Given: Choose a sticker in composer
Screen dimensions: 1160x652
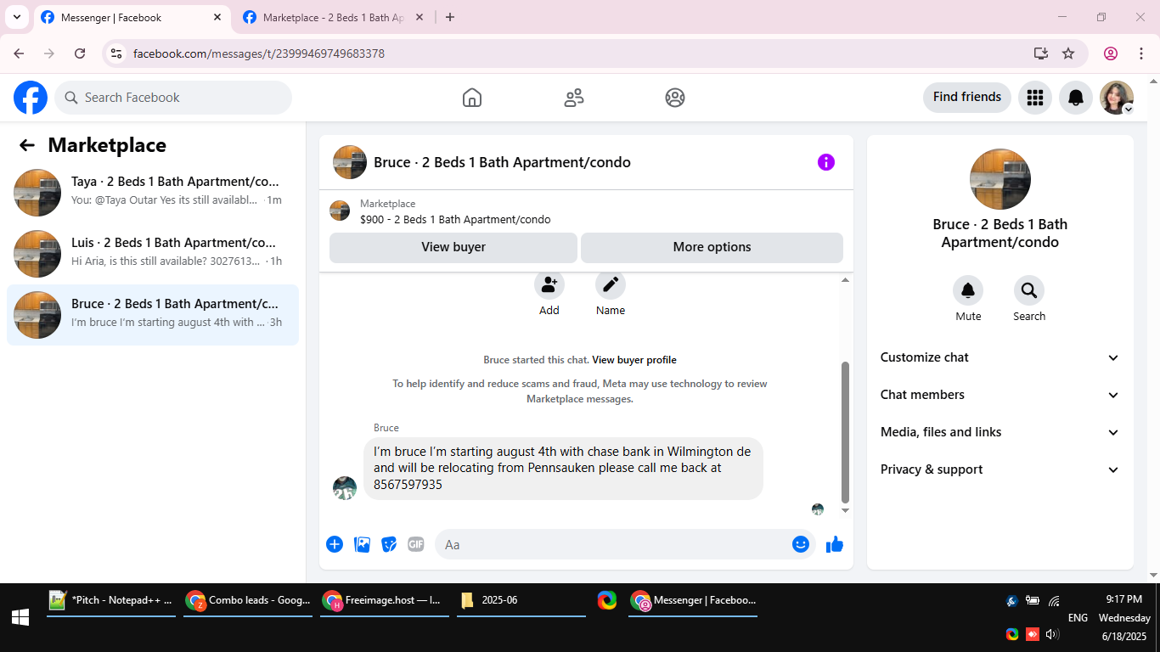Looking at the screenshot, I should point(389,544).
